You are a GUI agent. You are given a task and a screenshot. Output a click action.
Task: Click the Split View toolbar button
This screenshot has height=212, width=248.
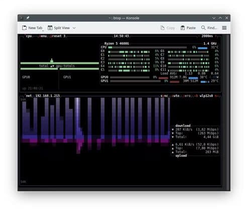59,28
